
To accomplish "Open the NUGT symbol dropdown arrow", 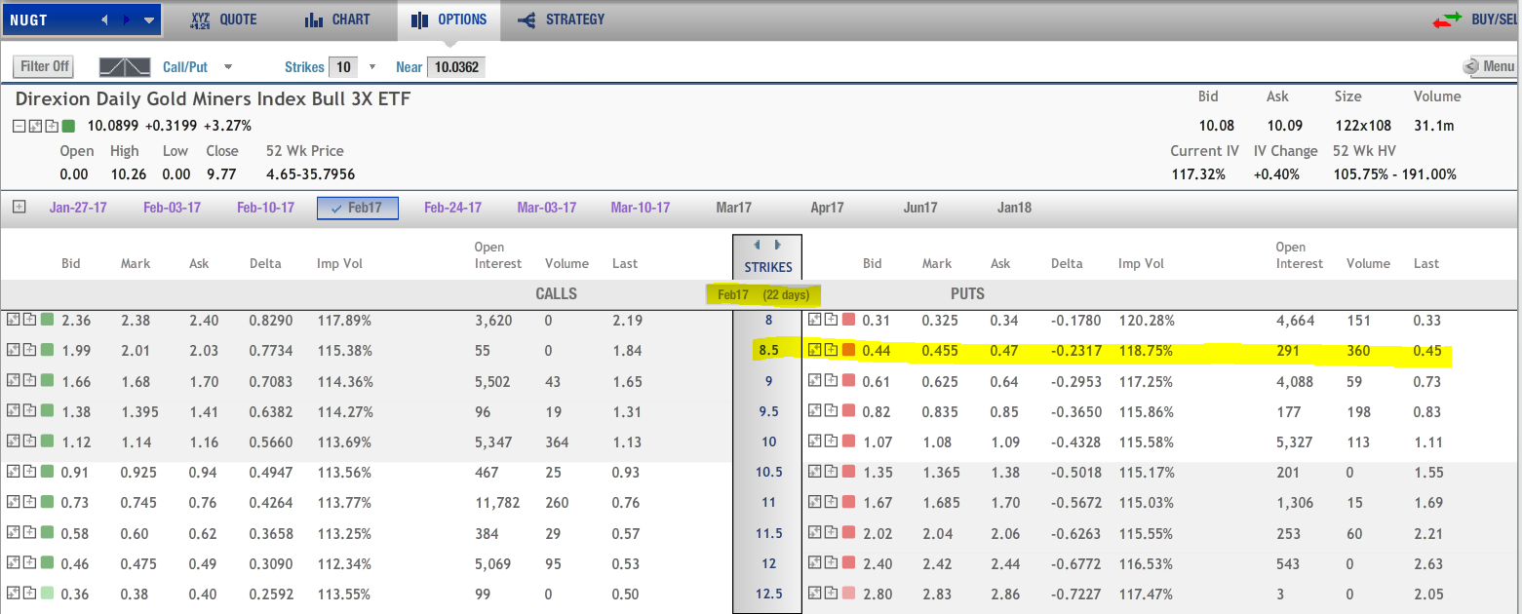I will coord(148,19).
